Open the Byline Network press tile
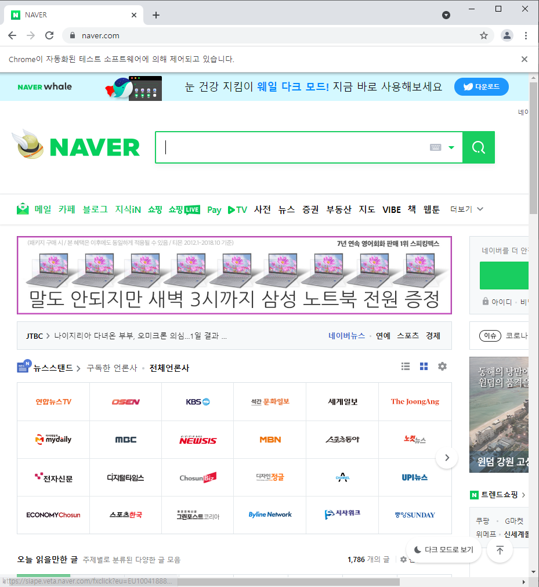Image resolution: width=539 pixels, height=587 pixels. pos(270,514)
